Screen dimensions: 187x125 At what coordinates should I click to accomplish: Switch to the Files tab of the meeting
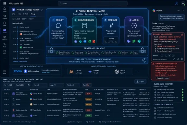tap(19, 14)
